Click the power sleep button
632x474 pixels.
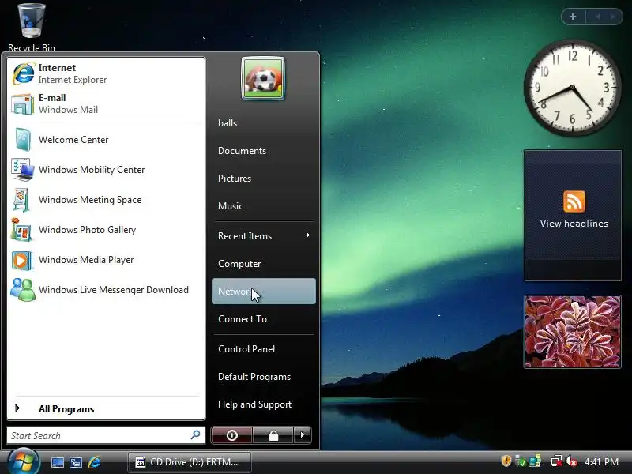point(231,435)
